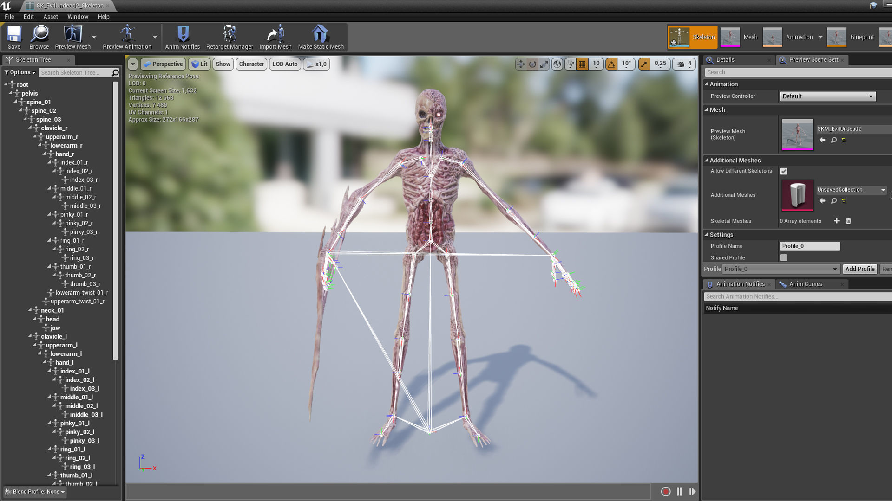Open the Blend Profile dropdown
This screenshot has width=892, height=501.
coord(35,492)
